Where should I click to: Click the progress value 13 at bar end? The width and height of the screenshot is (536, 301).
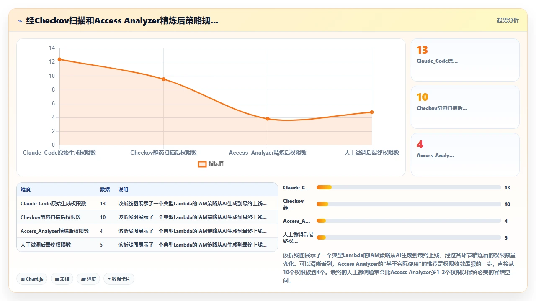[507, 188]
